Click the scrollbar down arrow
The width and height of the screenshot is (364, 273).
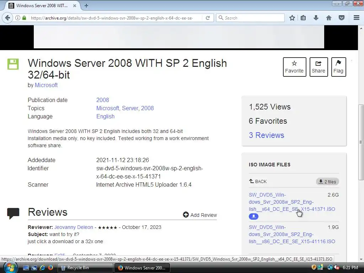(361, 259)
